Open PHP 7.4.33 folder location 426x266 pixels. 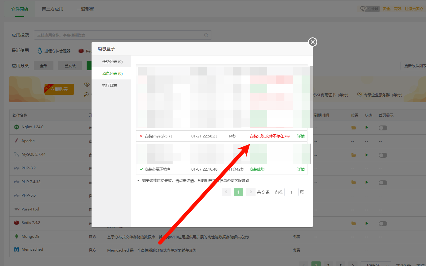[x=354, y=182]
